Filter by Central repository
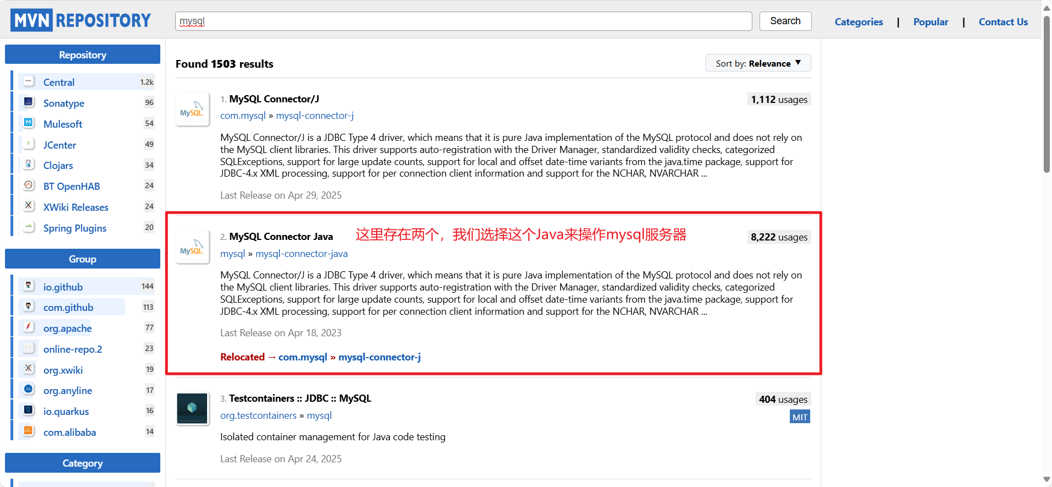Viewport: 1052px width, 487px height. point(59,82)
